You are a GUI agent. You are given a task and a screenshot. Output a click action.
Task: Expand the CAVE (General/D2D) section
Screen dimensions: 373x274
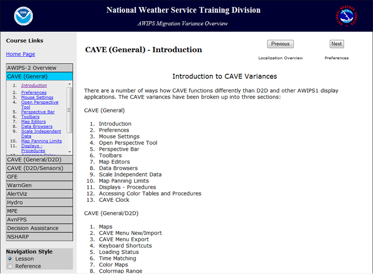(x=40, y=160)
